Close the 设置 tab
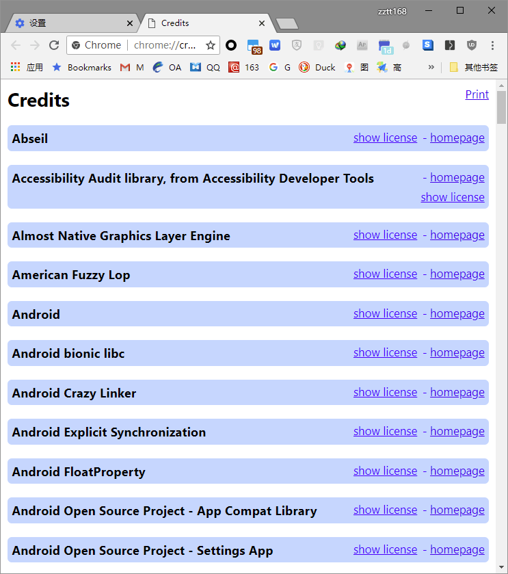 point(130,23)
